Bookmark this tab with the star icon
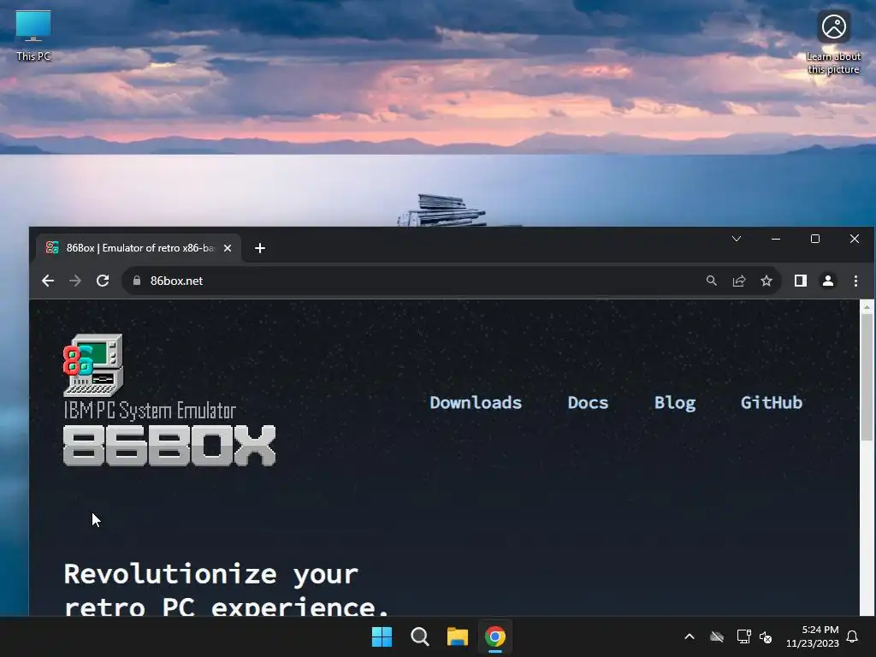The width and height of the screenshot is (876, 657). [766, 281]
